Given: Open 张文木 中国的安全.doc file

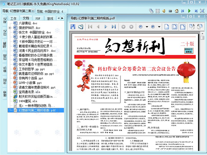Looking at the screenshot, I should tap(35, 32).
